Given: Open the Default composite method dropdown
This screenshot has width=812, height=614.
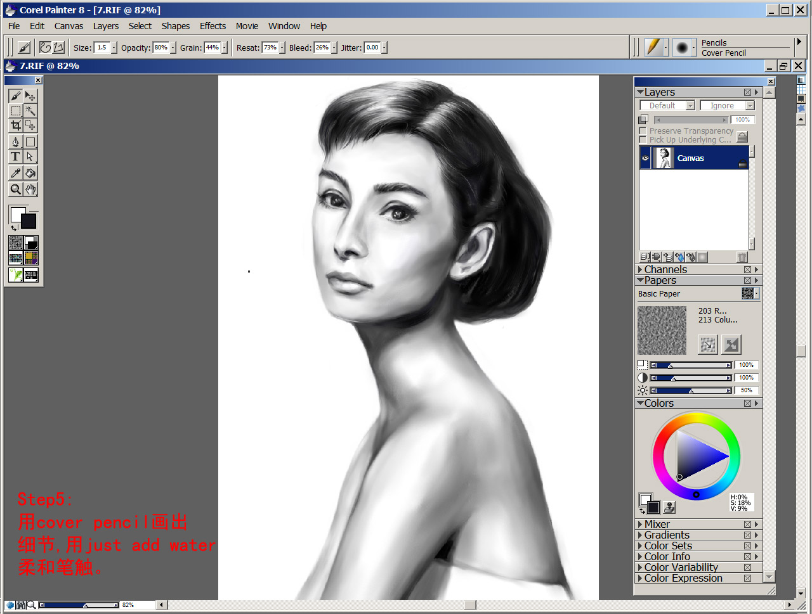Looking at the screenshot, I should [x=667, y=106].
